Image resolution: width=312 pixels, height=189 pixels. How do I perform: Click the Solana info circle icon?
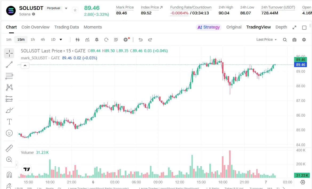pyautogui.click(x=34, y=14)
